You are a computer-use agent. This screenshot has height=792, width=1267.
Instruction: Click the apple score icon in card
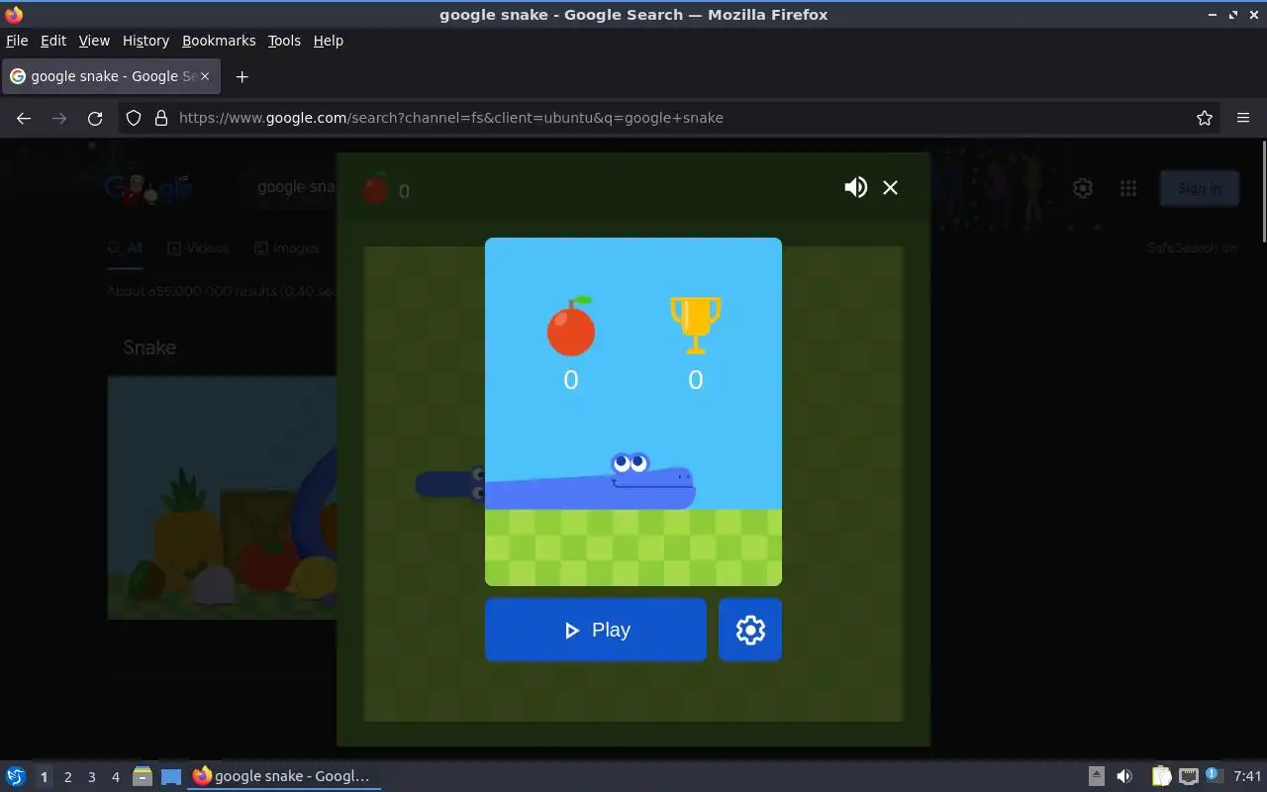pos(571,326)
